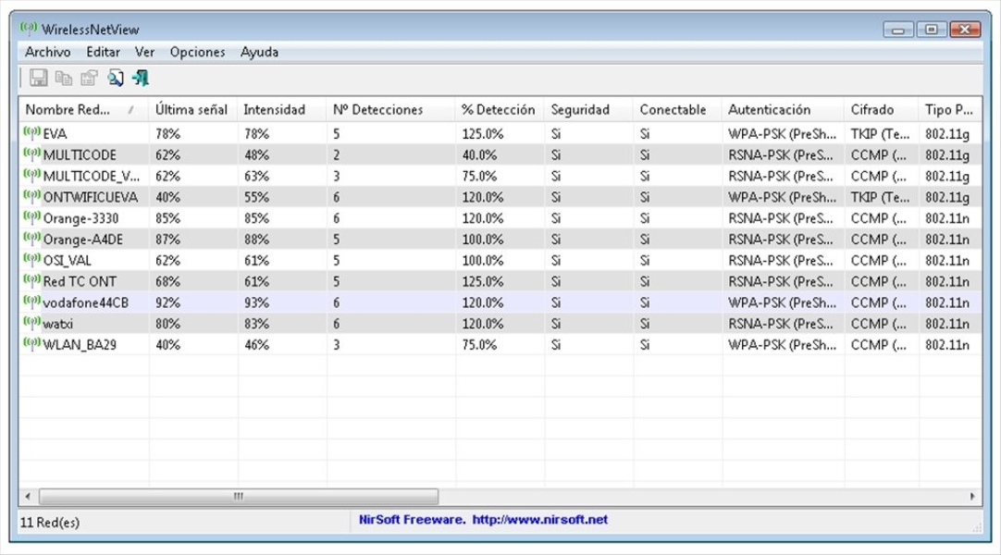Click the 40.0% detection value
The height and width of the screenshot is (555, 1001).
pos(479,155)
